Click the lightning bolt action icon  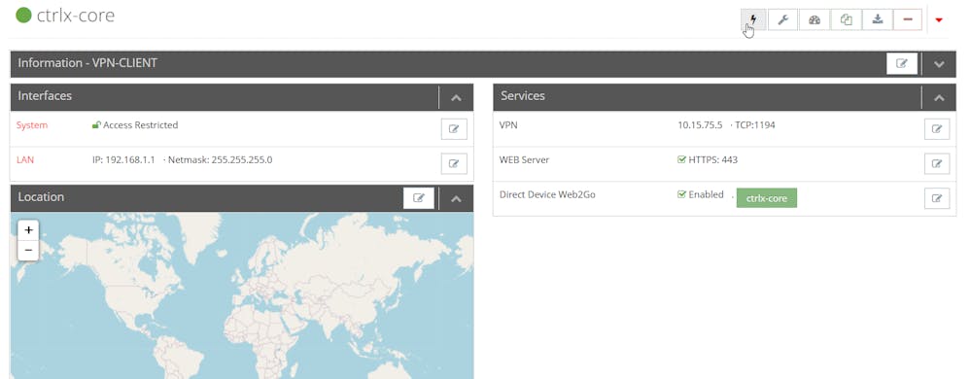click(x=753, y=19)
